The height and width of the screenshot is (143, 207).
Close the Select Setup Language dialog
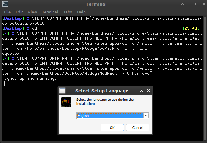149,91
